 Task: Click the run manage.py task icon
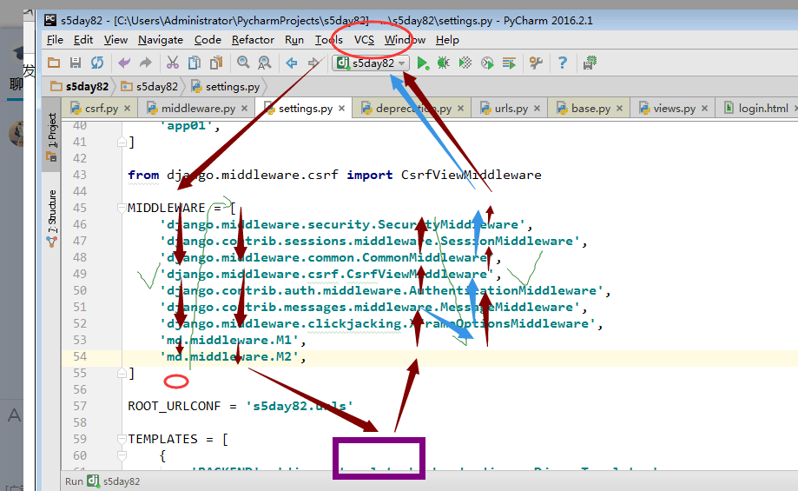[590, 63]
